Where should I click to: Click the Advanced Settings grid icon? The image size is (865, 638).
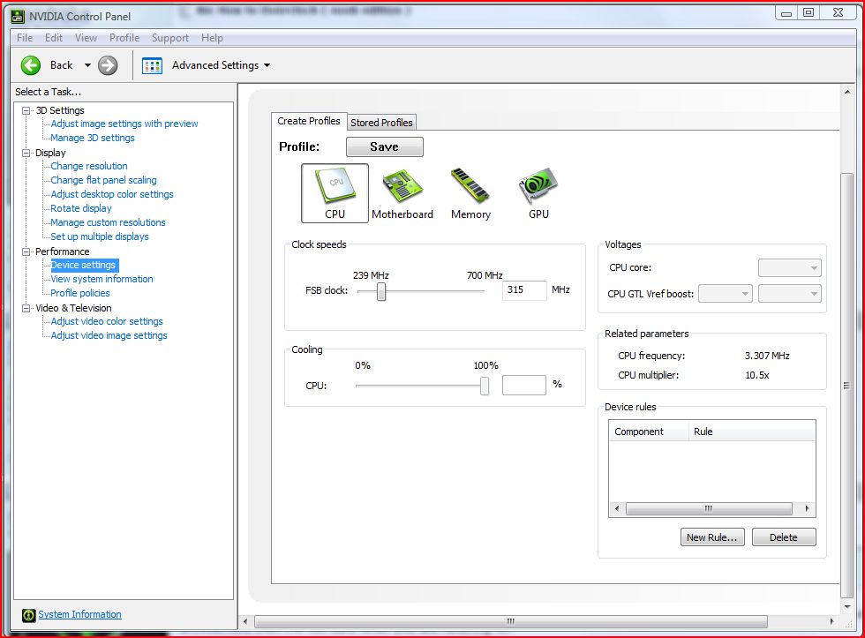point(152,65)
